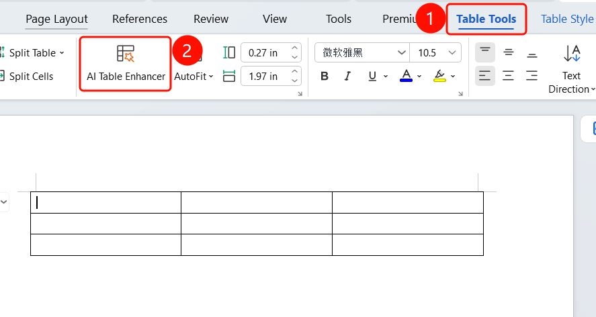This screenshot has height=317, width=596.
Task: Open the table properties dialog launcher
Action: pos(300,93)
